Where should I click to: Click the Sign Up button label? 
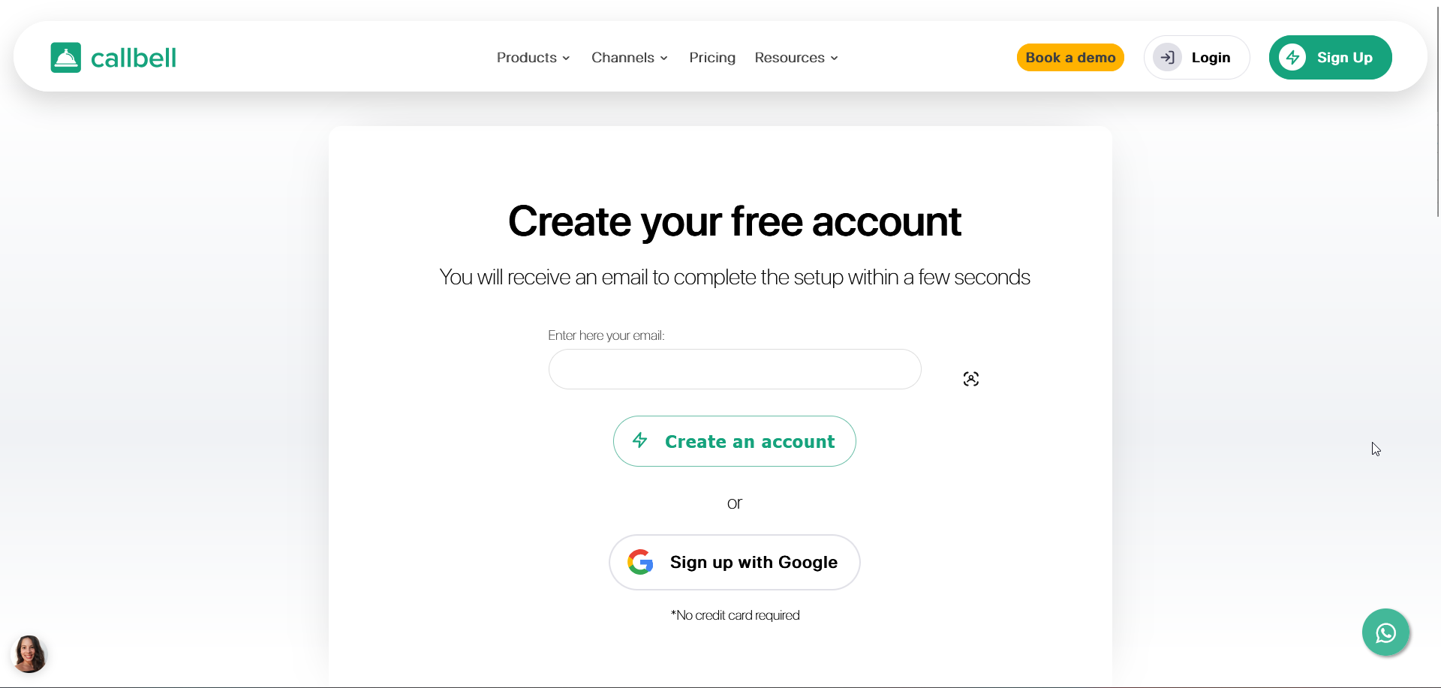(1344, 58)
